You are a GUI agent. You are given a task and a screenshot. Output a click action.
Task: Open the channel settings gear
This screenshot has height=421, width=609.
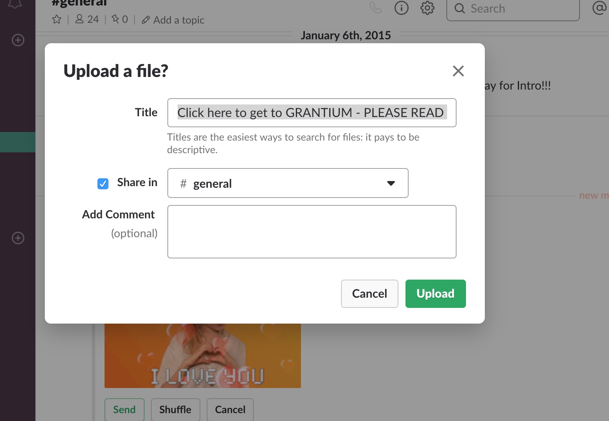pyautogui.click(x=427, y=8)
